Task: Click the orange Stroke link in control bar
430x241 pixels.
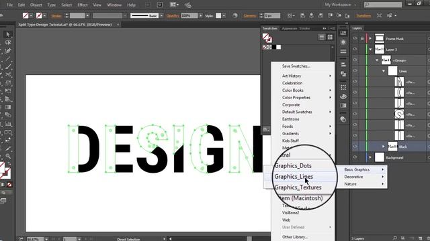Action: tap(56, 16)
